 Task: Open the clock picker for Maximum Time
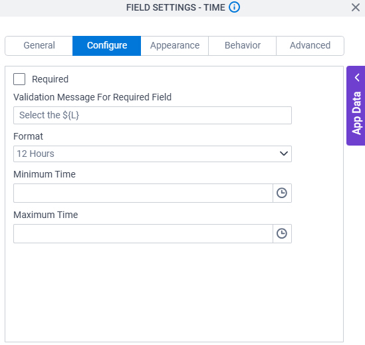point(282,233)
